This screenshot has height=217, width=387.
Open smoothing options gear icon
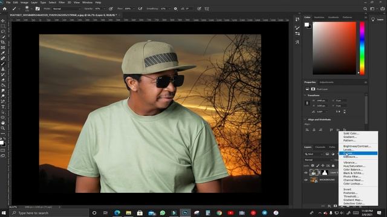tap(175, 8)
